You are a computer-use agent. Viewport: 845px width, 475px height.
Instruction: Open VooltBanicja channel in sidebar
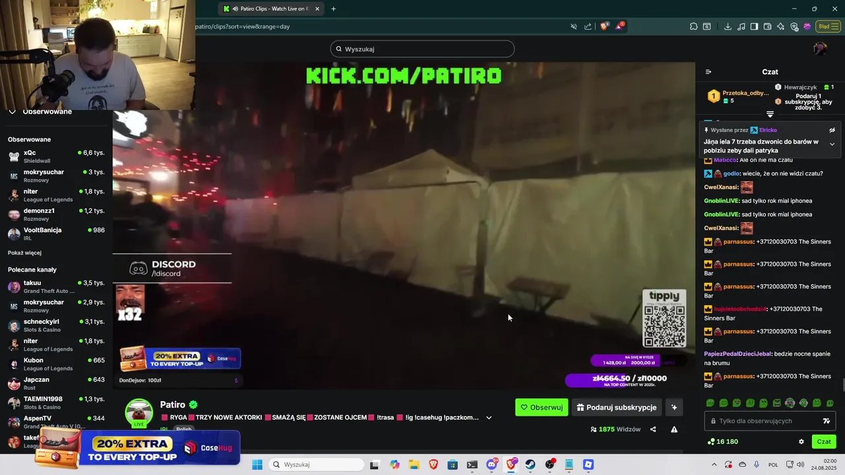(x=56, y=234)
